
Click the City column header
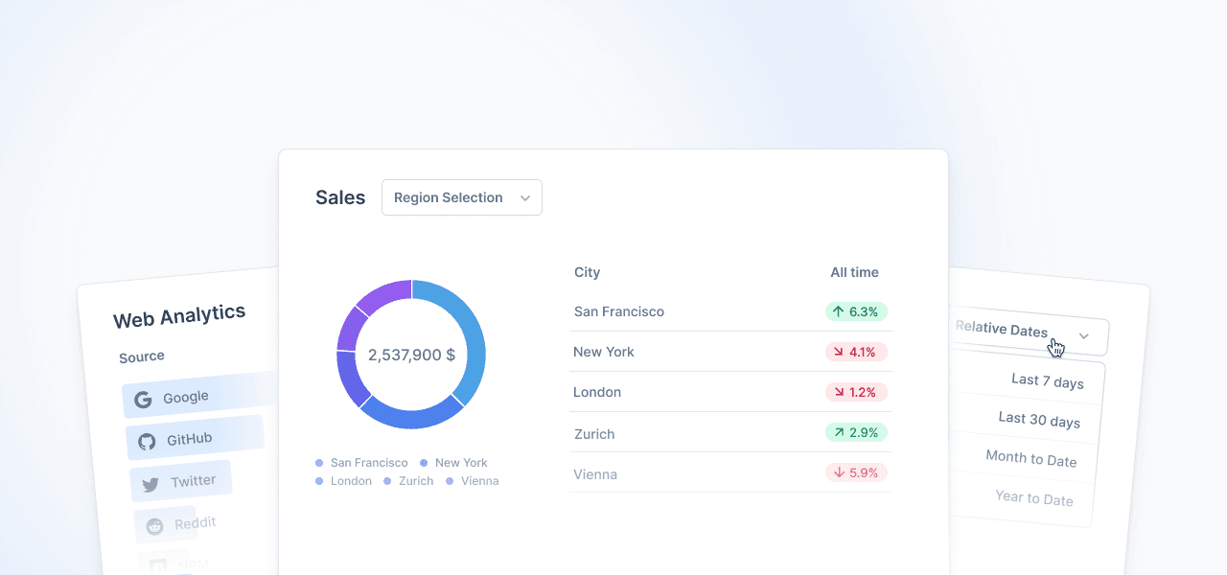tap(587, 272)
